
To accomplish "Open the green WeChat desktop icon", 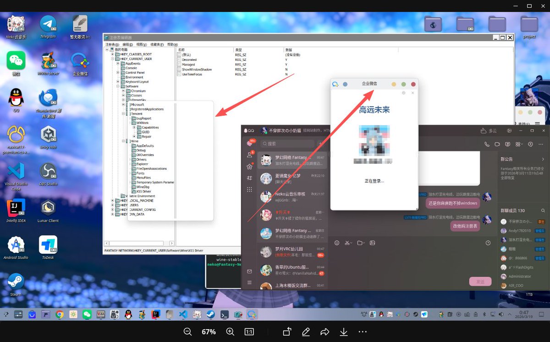I will pyautogui.click(x=16, y=63).
